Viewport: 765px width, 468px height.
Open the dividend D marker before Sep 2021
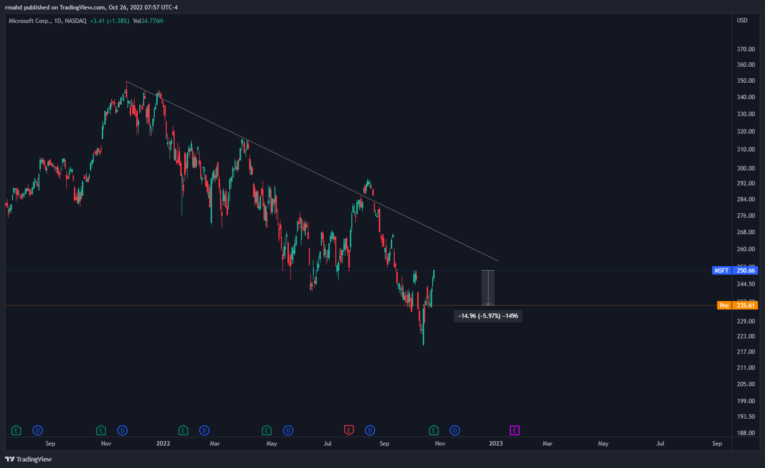(x=37, y=430)
